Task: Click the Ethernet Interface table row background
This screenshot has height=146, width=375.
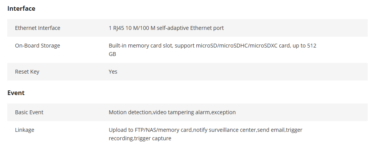Action: click(187, 28)
